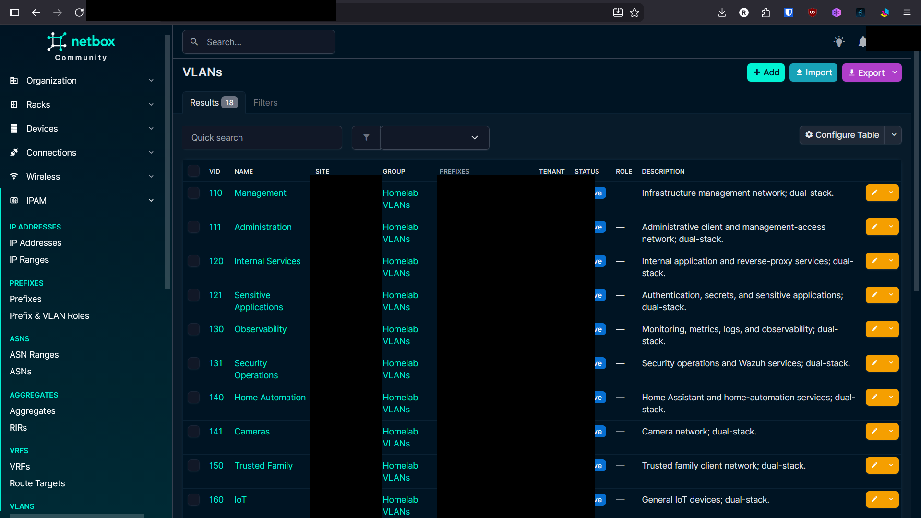The width and height of the screenshot is (921, 518).
Task: Edit the Observability VLAN pencil icon
Action: 874,329
